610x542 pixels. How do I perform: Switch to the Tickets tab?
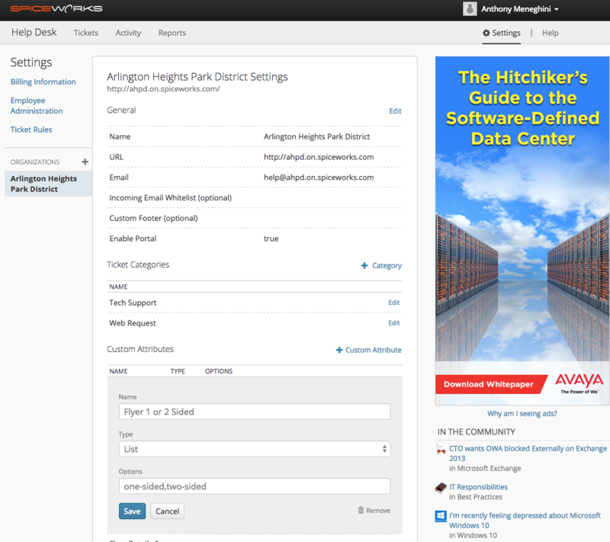click(x=85, y=33)
